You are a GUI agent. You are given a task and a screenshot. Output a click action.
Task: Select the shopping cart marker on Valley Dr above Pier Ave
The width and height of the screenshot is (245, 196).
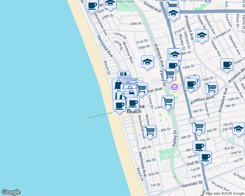point(169,76)
